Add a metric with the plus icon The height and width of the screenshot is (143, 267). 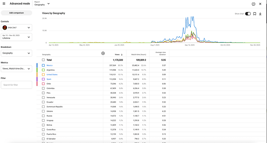(x=103, y=53)
